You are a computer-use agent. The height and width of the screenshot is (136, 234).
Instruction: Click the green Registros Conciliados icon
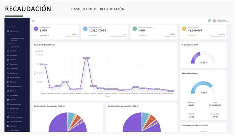coord(135,29)
